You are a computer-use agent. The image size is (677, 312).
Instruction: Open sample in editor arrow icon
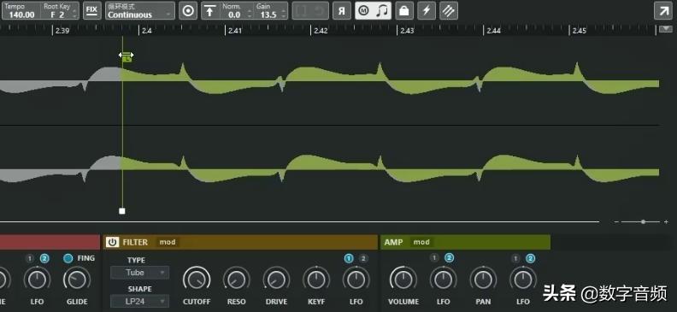[x=663, y=11]
